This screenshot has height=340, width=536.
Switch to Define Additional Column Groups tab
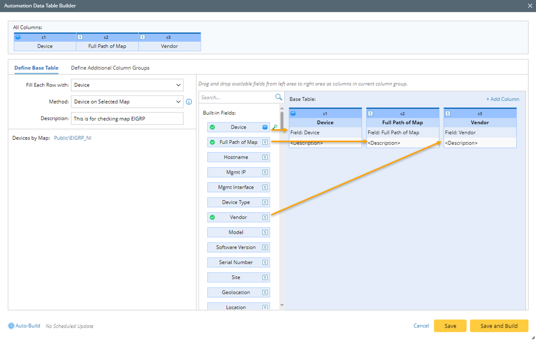[110, 68]
